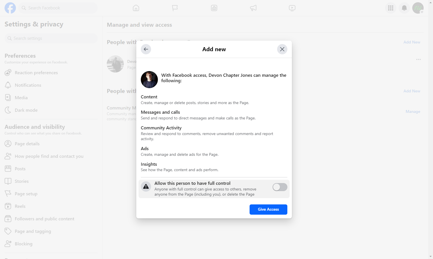The width and height of the screenshot is (433, 259).
Task: Open the Insights chart icon
Action: pyautogui.click(x=214, y=8)
